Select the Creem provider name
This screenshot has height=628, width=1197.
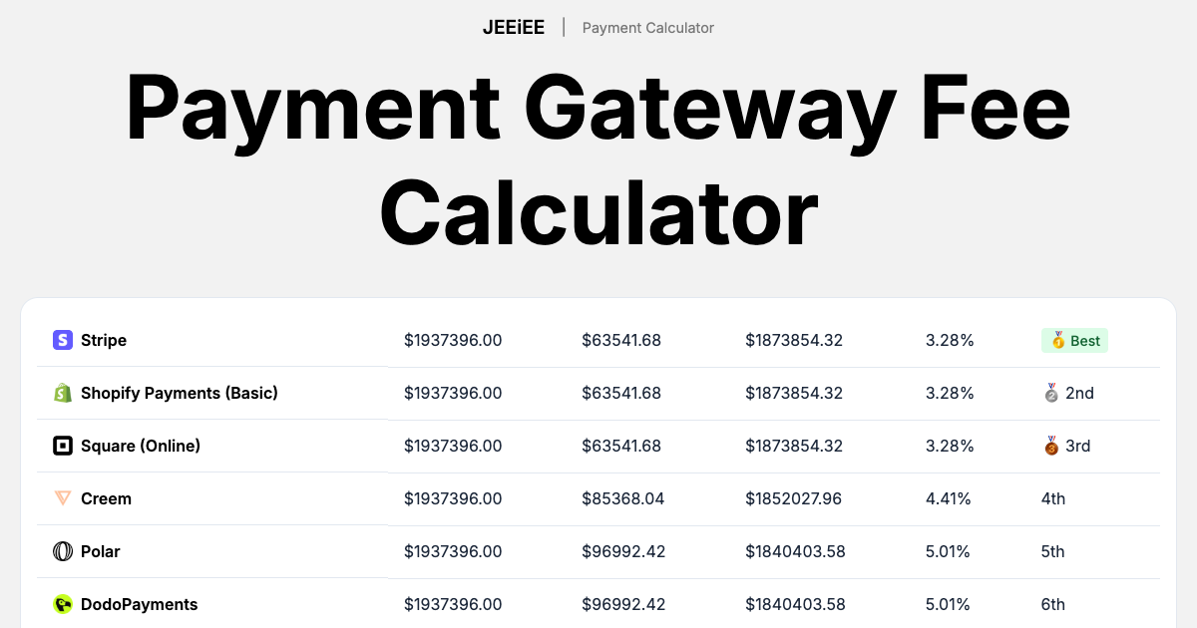(106, 498)
